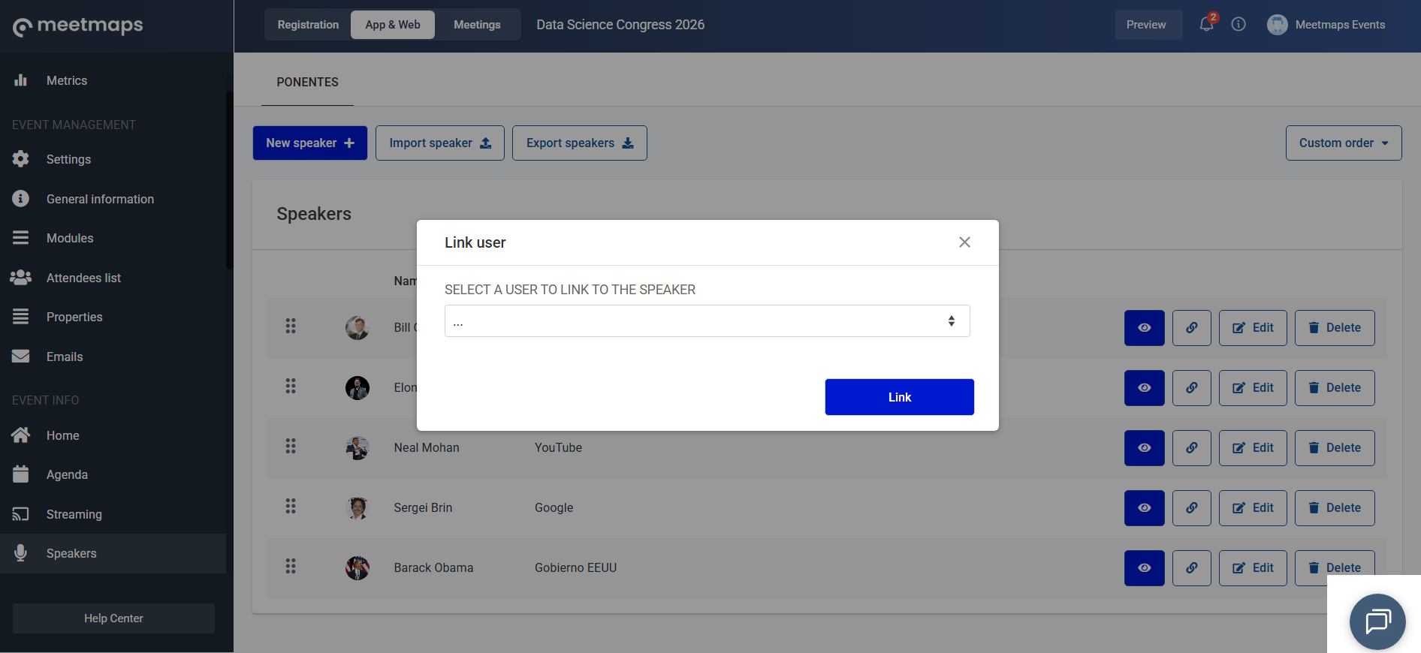The image size is (1421, 653).
Task: Close the Link user dialog
Action: [x=964, y=242]
